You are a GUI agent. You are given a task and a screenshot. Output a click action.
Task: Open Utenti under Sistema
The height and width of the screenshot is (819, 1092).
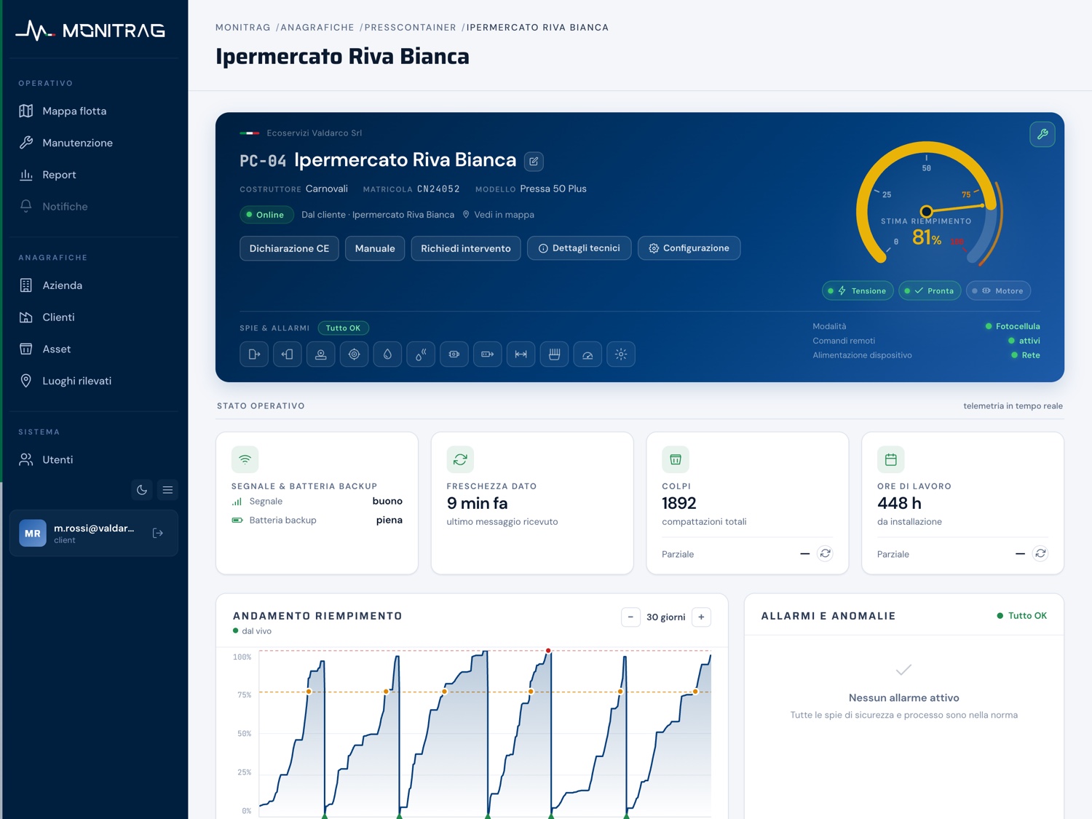click(x=93, y=459)
